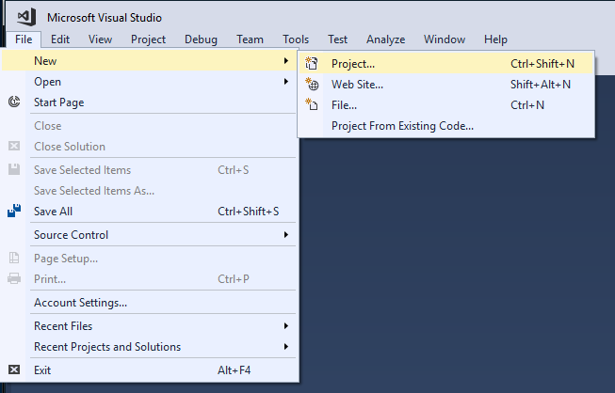
Task: Expand Recent Projects and Solutions submenu
Action: point(286,347)
